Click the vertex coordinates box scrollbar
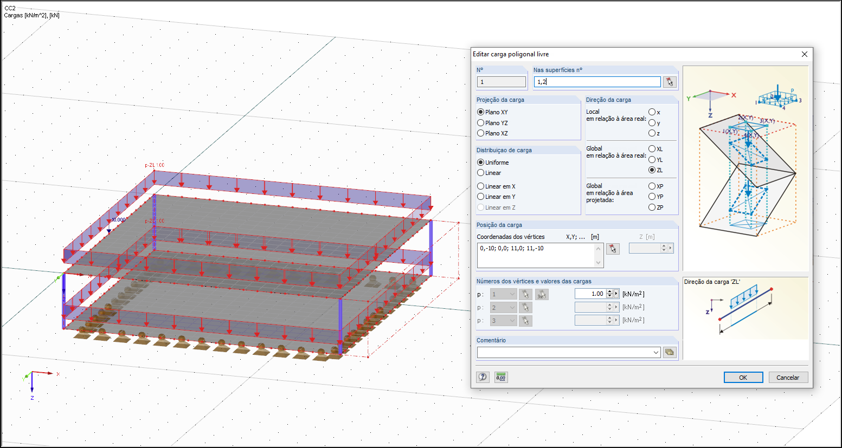 [x=599, y=255]
